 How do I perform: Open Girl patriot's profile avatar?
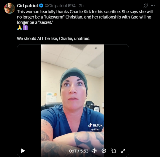point(9,8)
